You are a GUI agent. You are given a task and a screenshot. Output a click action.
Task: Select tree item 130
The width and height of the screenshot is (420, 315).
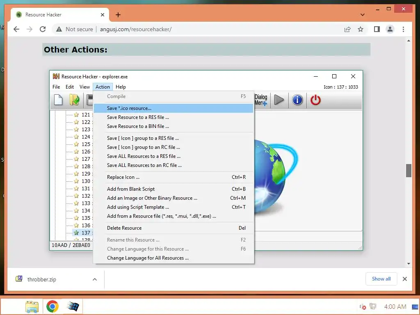click(86, 181)
